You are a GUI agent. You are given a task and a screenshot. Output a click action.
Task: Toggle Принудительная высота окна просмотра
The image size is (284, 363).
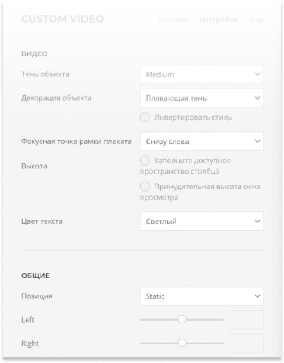[x=145, y=187]
